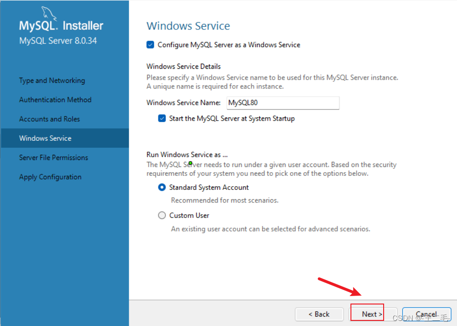Click the Next button
The image size is (457, 326).
372,314
